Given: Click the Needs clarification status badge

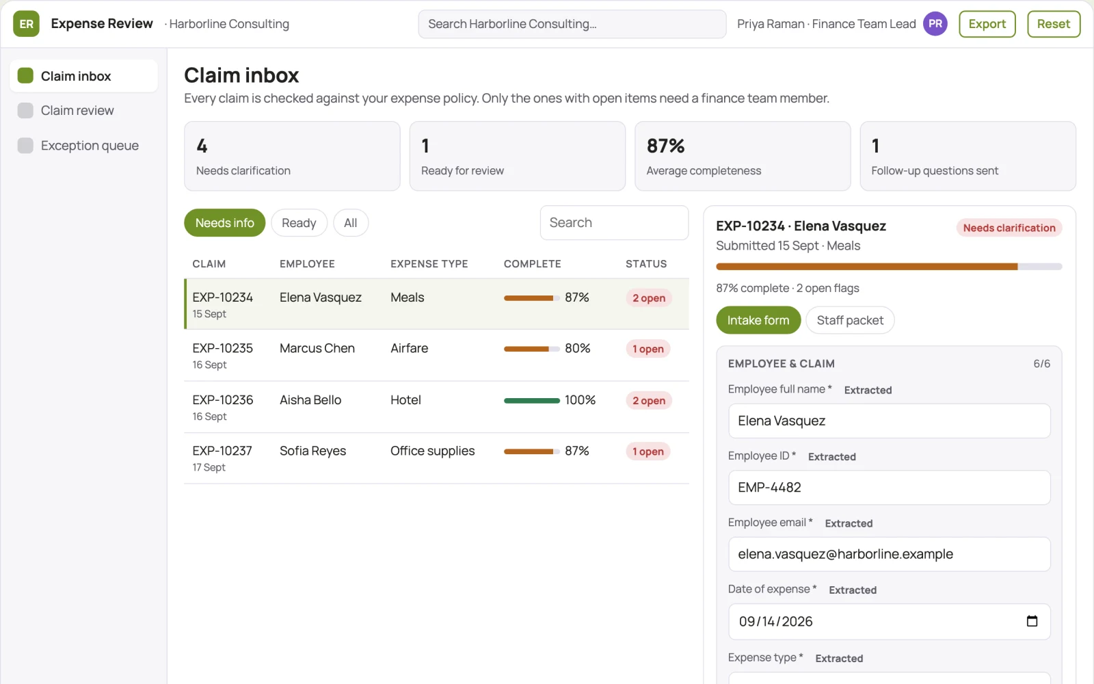Looking at the screenshot, I should click(x=1009, y=228).
